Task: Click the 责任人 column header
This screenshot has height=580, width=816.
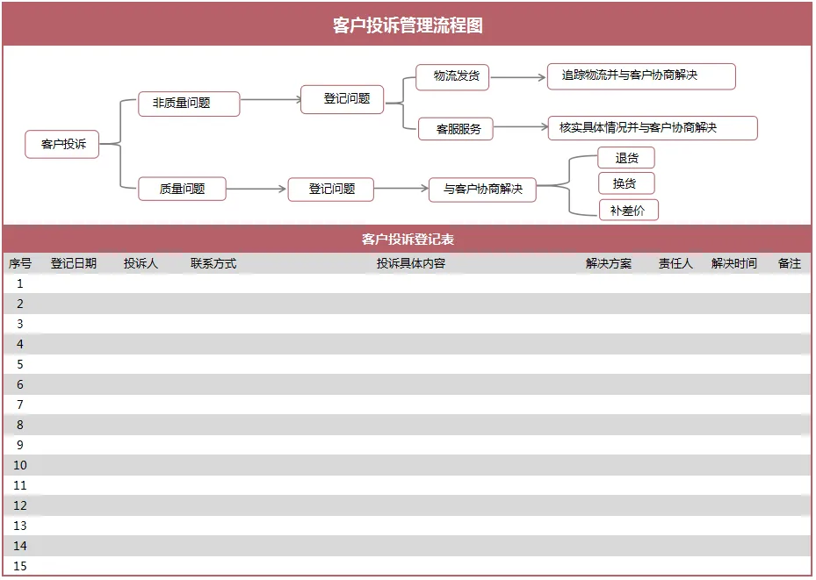Action: (x=675, y=263)
